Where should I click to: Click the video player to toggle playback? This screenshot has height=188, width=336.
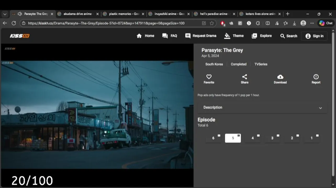pyautogui.click(x=97, y=115)
